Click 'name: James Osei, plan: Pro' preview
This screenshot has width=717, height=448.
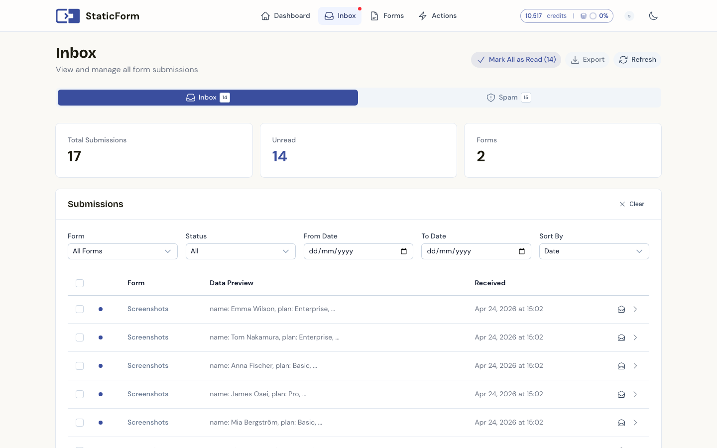(258, 394)
